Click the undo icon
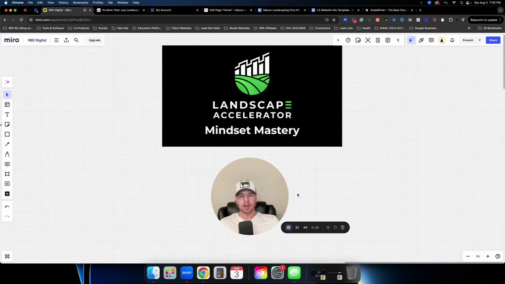Viewport: 505px width, 284px height. 7,206
